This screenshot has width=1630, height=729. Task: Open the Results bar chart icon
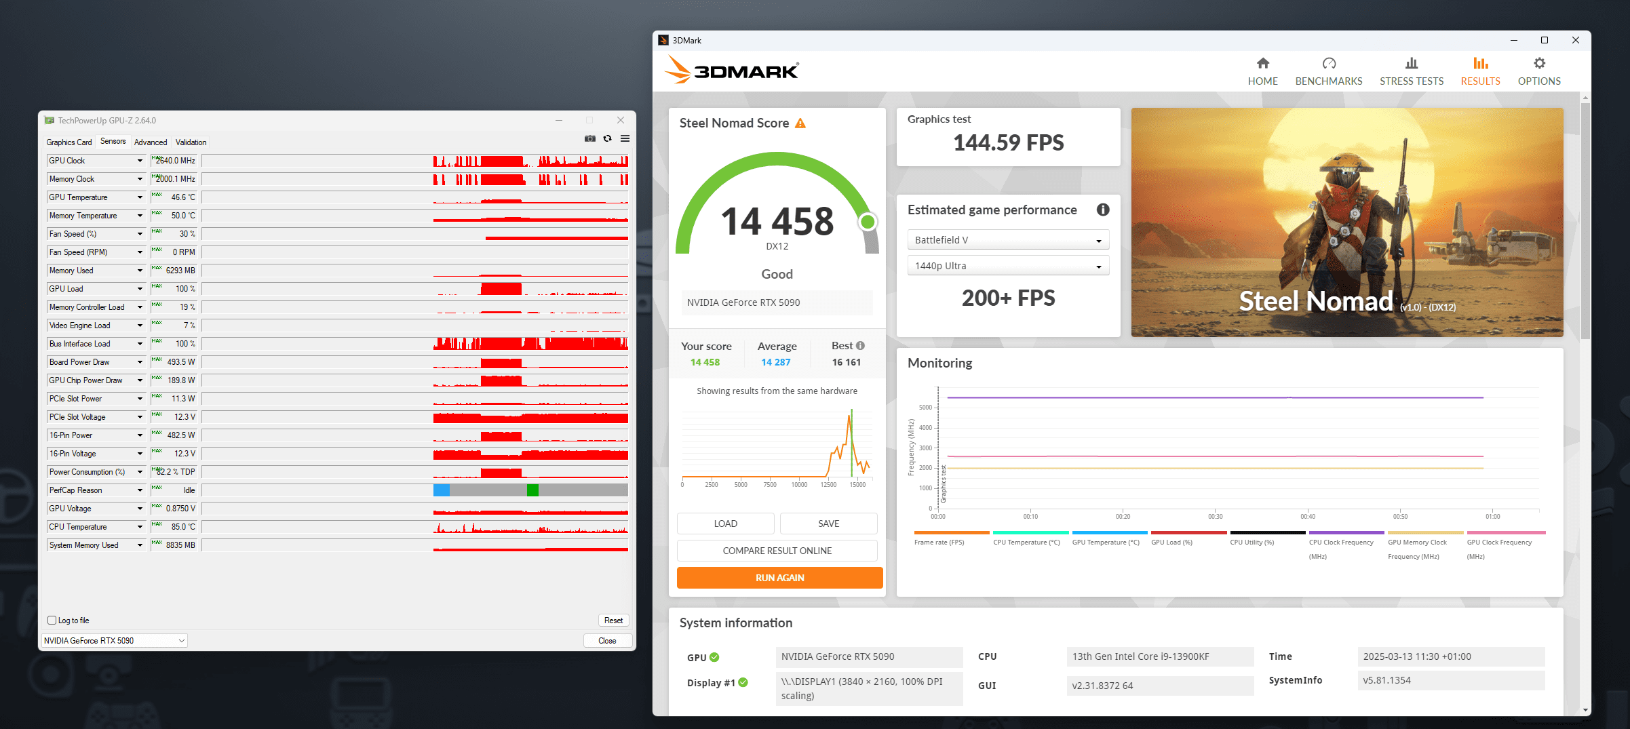1481,64
